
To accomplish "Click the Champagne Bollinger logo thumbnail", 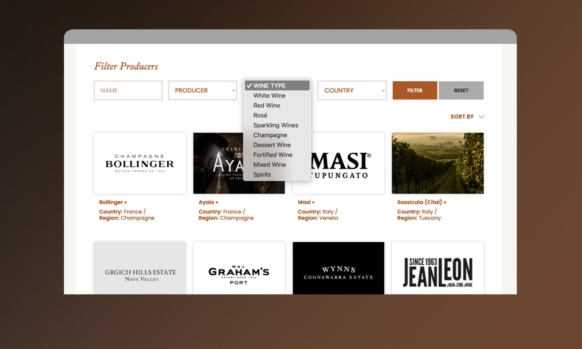I will pos(140,163).
